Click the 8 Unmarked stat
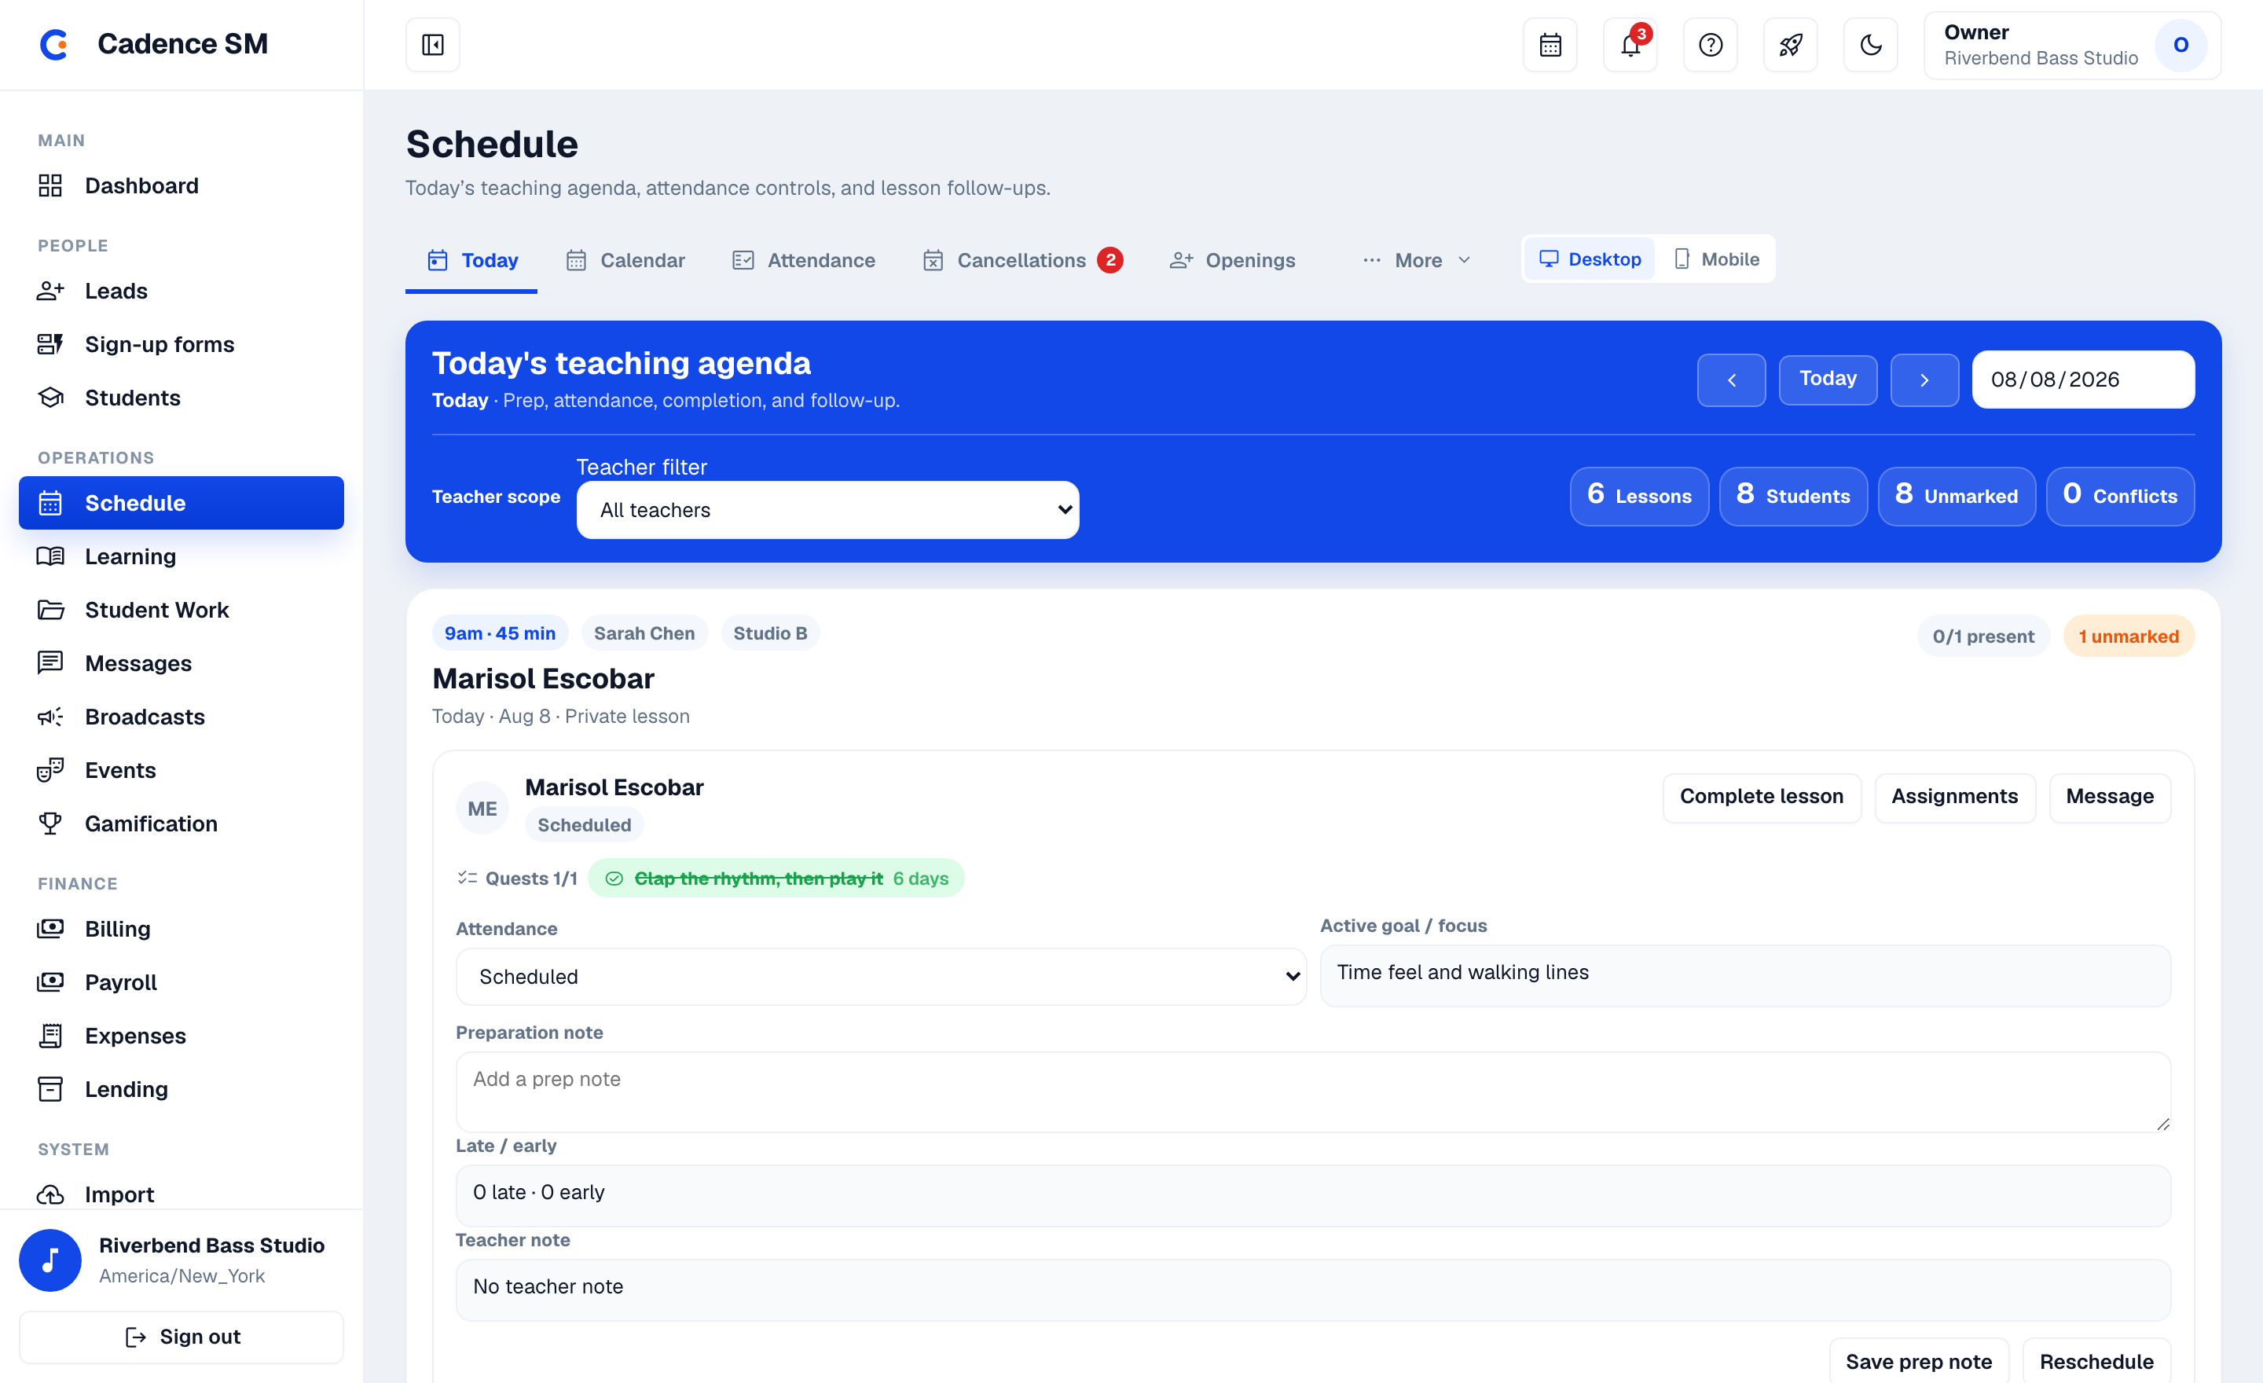The width and height of the screenshot is (2263, 1383). point(1957,496)
